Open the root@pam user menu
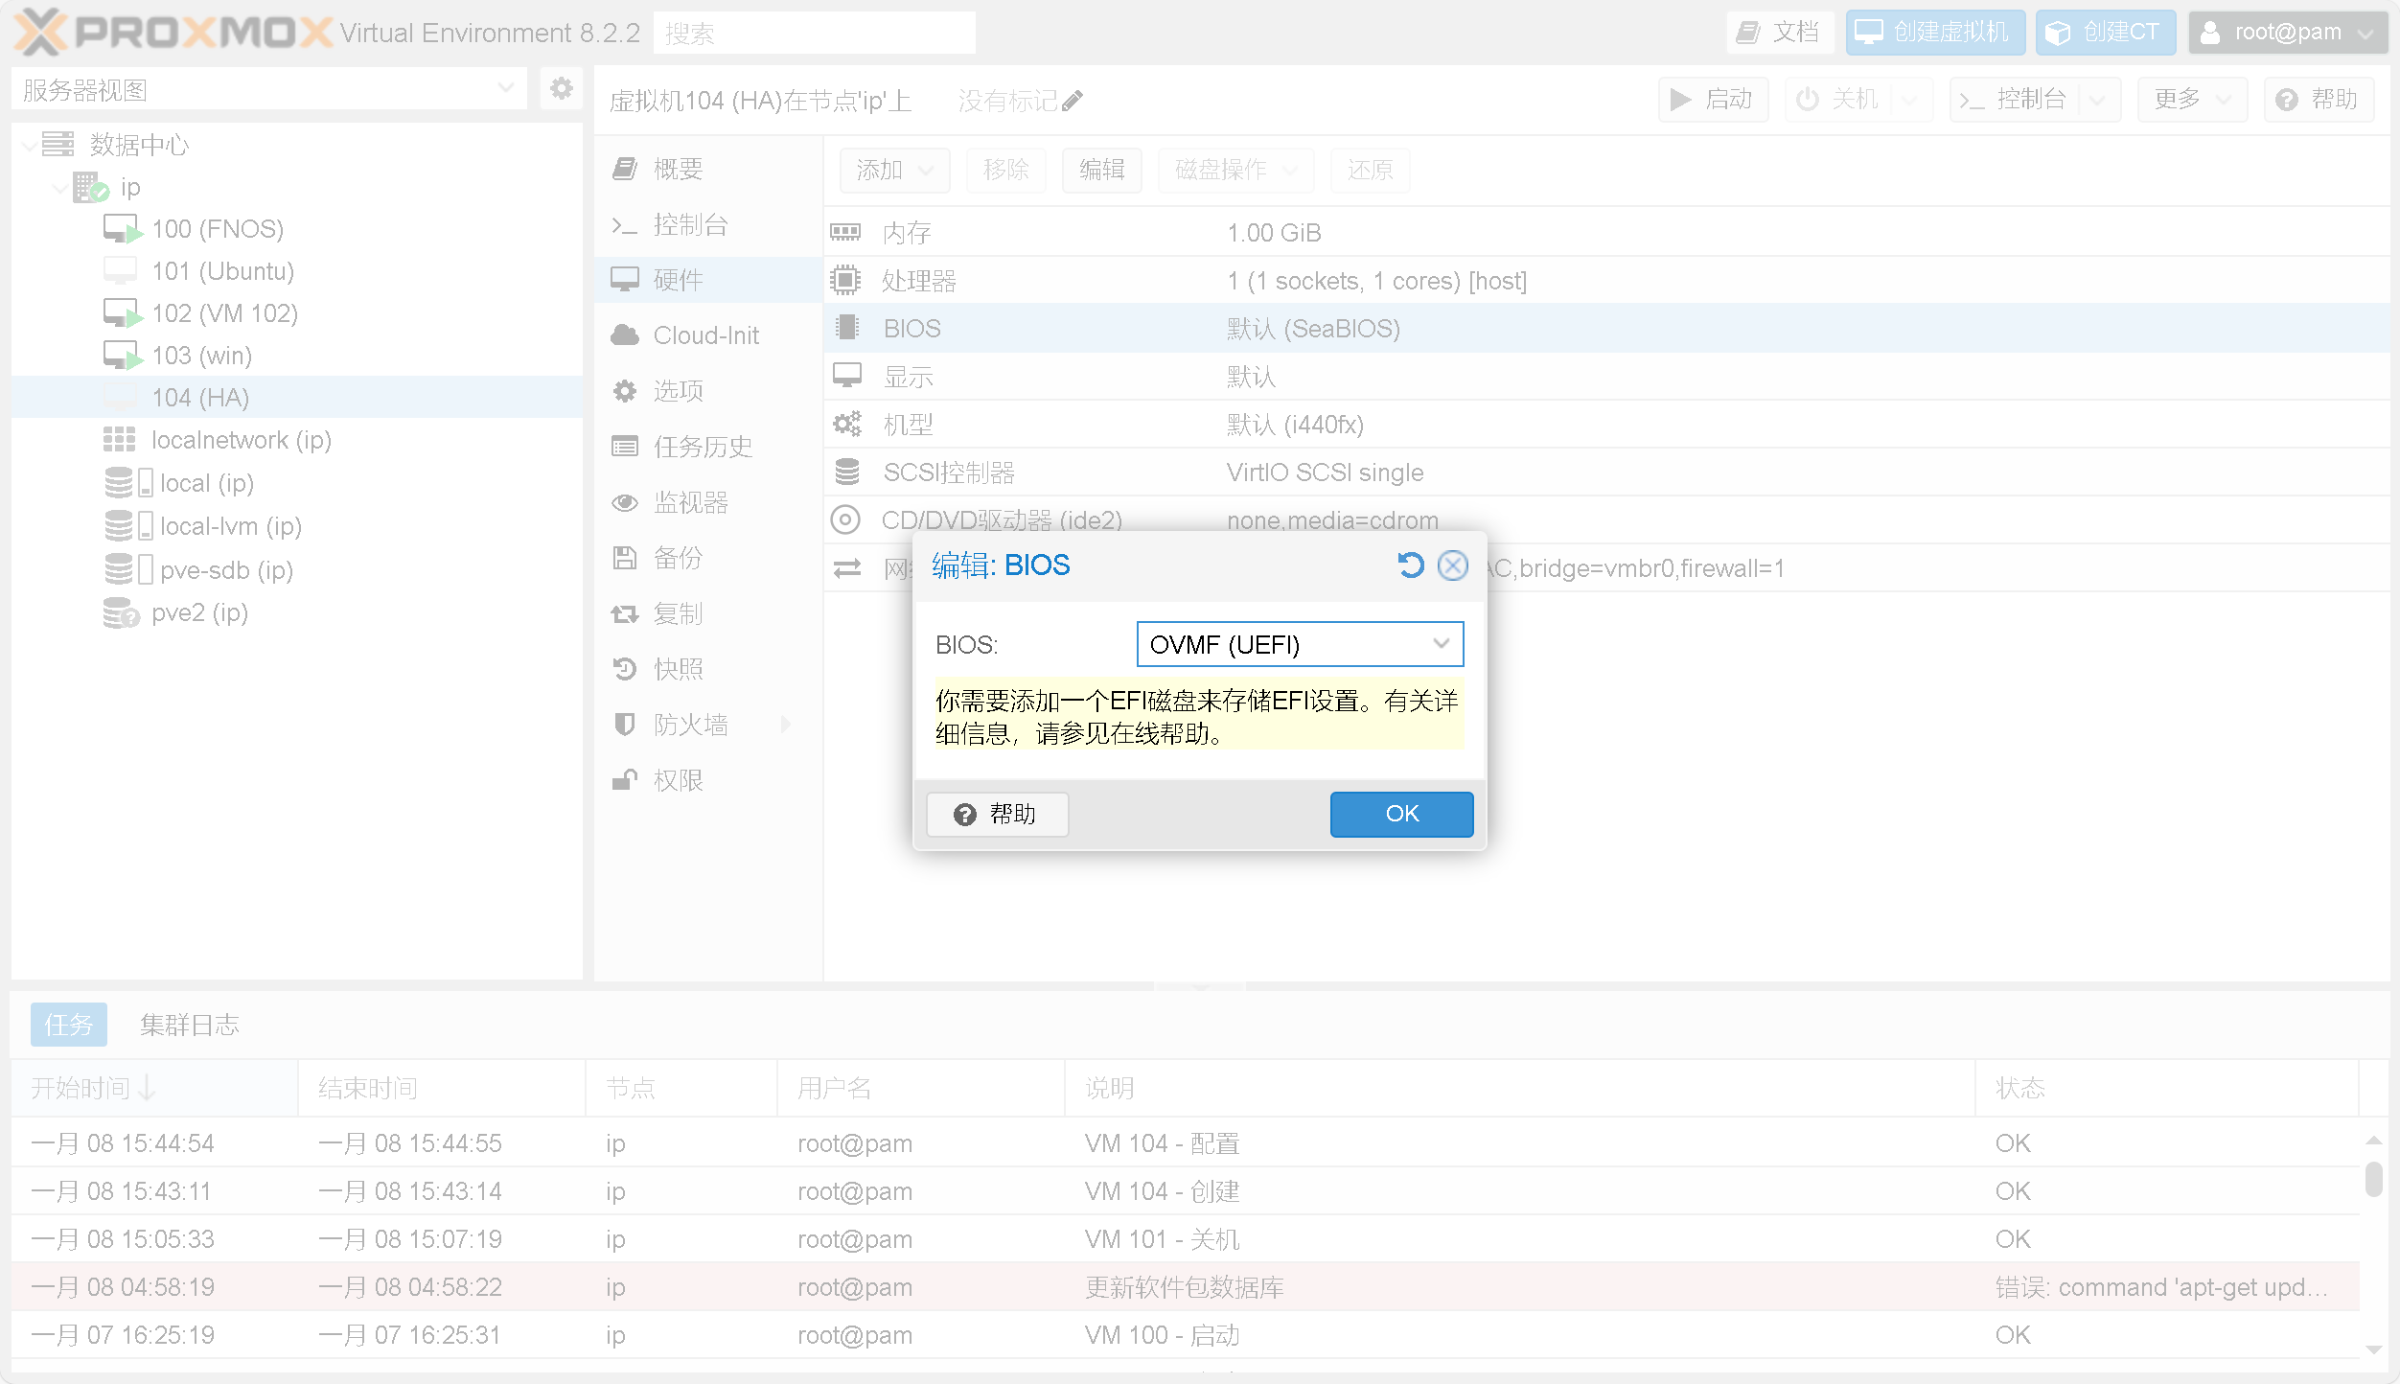This screenshot has width=2400, height=1384. (x=2288, y=33)
